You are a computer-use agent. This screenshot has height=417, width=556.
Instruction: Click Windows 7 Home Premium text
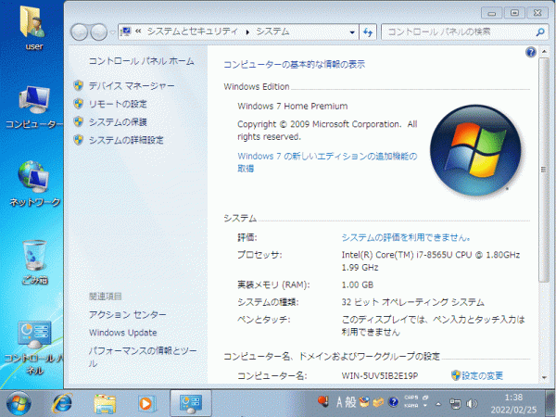pos(293,106)
